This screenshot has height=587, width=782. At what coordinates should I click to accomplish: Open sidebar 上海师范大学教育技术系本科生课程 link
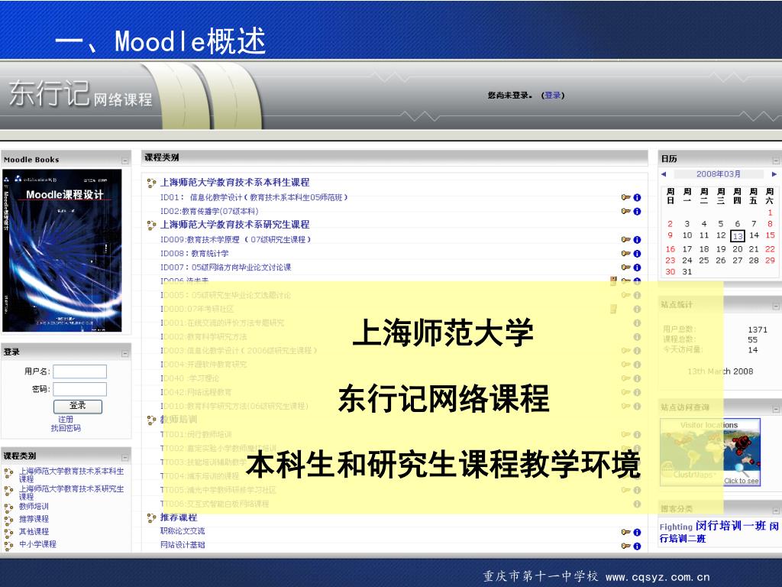[x=71, y=475]
